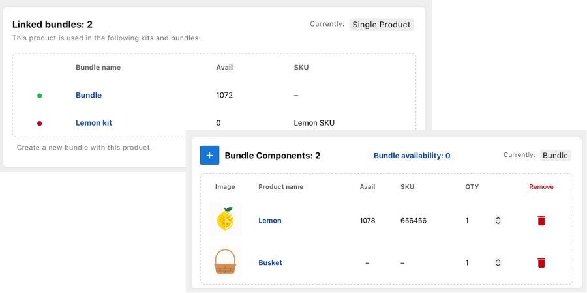Screen dimensions: 587x293
Task: Click the blue plus add component button
Action: (209, 156)
